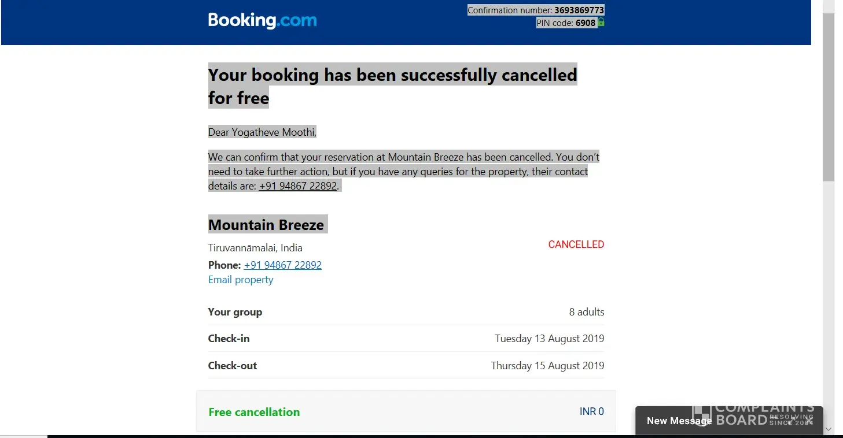Viewport: 843px width, 438px height.
Task: Click the 8 adults group value
Action: click(586, 312)
